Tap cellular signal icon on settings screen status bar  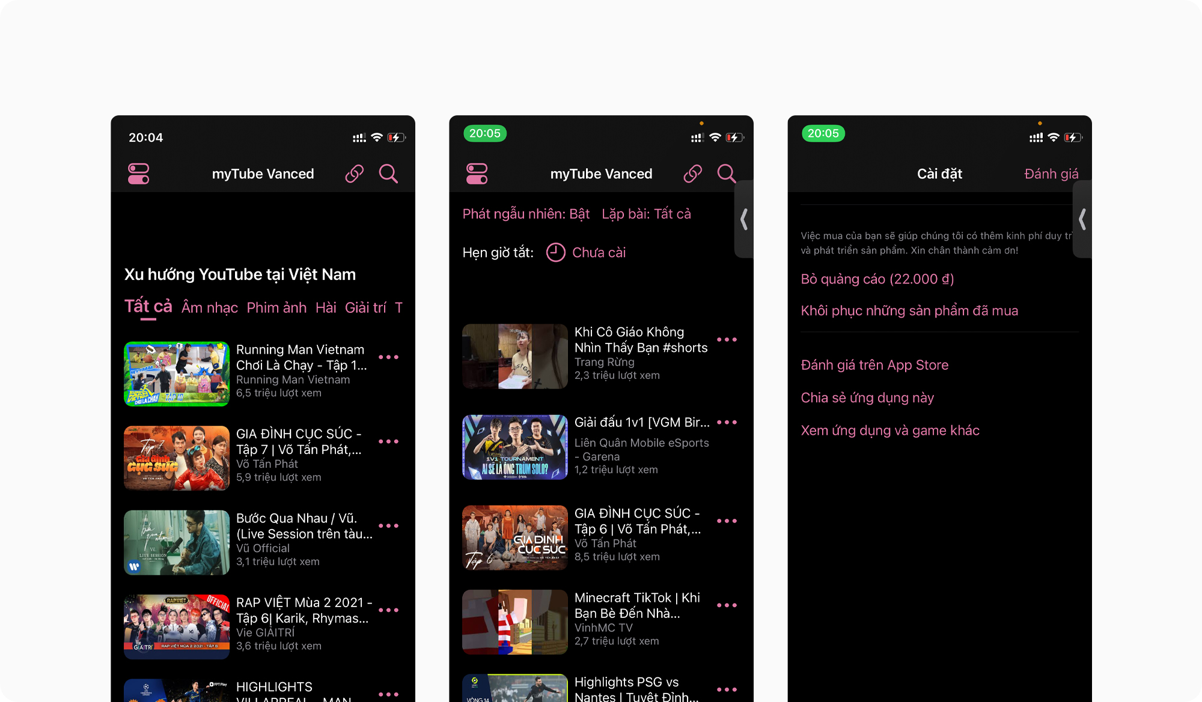(1036, 138)
